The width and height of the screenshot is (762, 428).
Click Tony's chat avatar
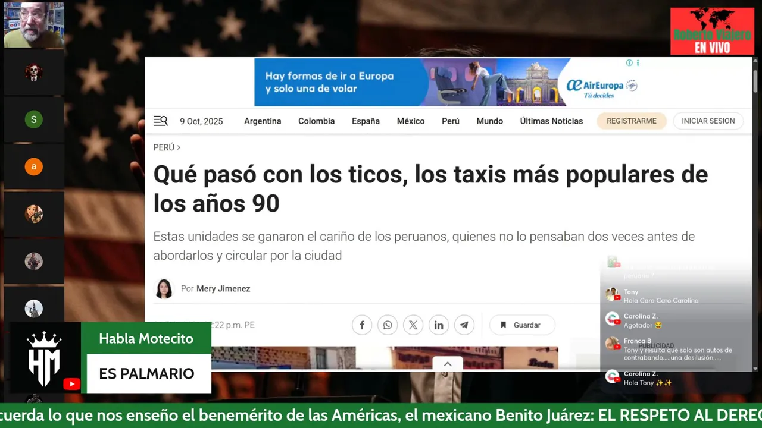pyautogui.click(x=612, y=295)
